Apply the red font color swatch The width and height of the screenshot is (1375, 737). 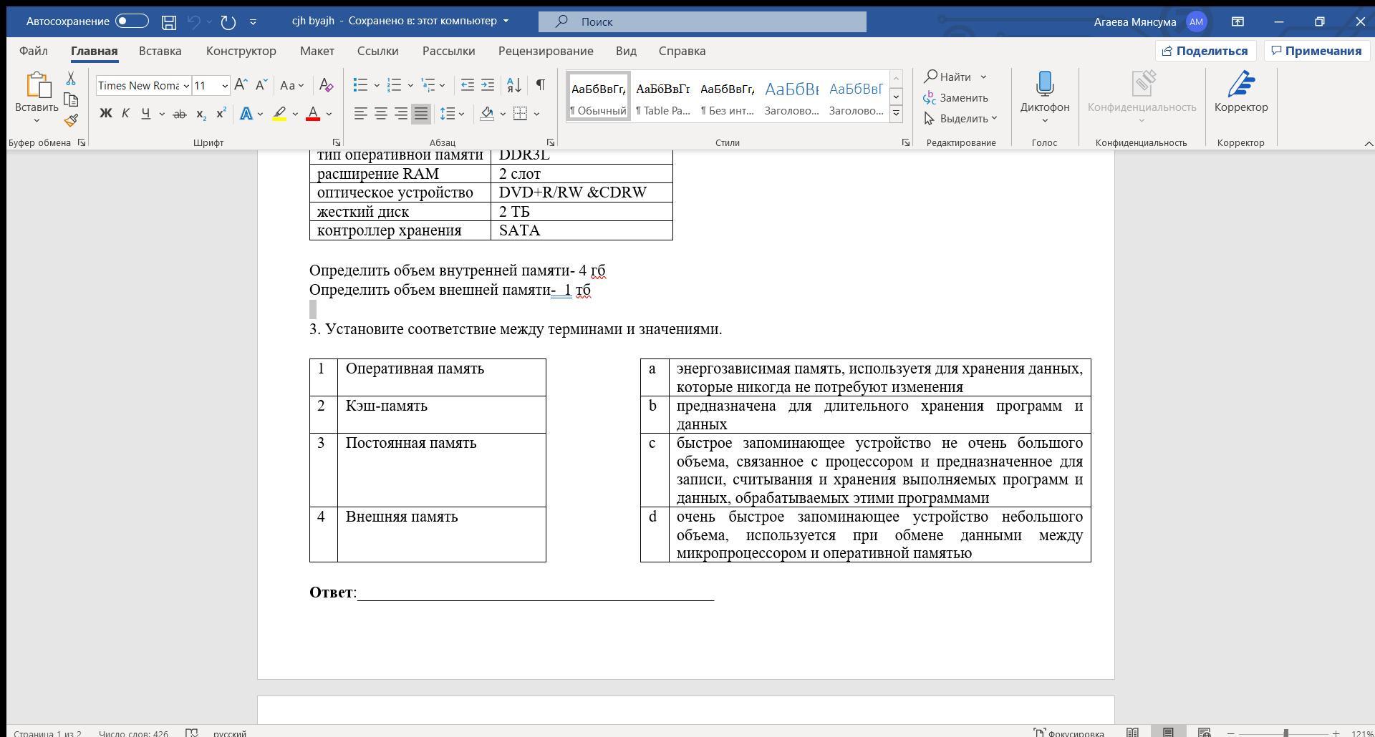click(313, 114)
